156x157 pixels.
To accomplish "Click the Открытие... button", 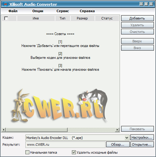I will 142,145.
